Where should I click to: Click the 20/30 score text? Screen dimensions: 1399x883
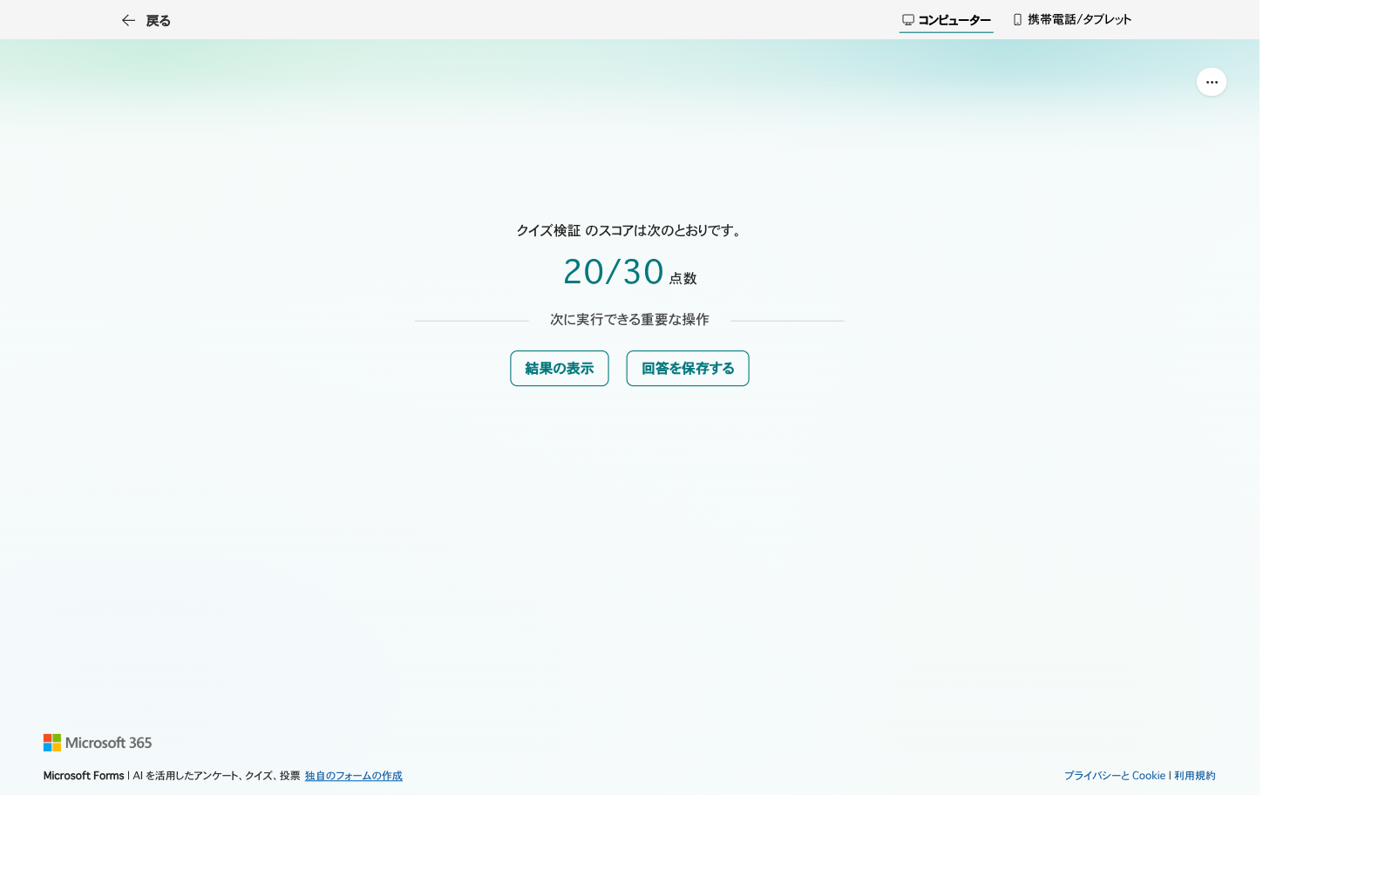pos(614,272)
